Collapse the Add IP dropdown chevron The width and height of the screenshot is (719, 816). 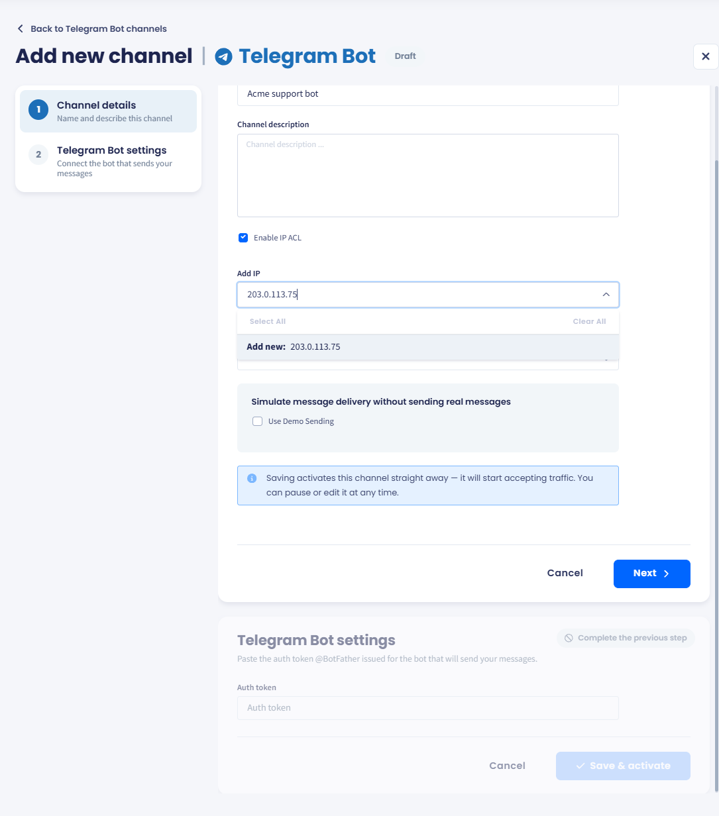pos(606,295)
